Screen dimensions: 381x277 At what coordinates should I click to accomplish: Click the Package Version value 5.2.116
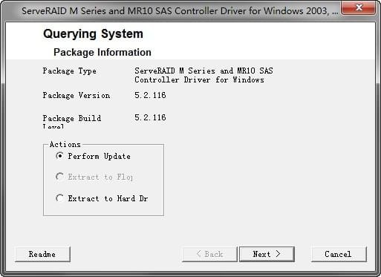click(150, 95)
